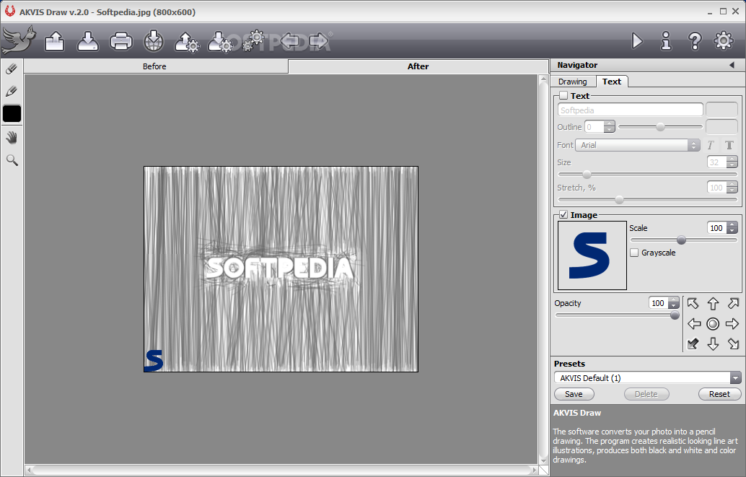Uncheck the Image checkbox
Screen dimensions: 746x477
563,215
